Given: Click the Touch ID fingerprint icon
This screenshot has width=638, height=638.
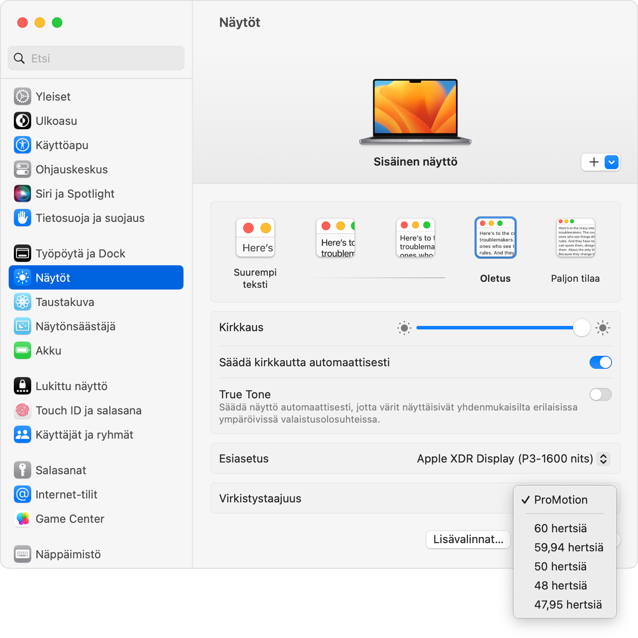Looking at the screenshot, I should click(22, 411).
